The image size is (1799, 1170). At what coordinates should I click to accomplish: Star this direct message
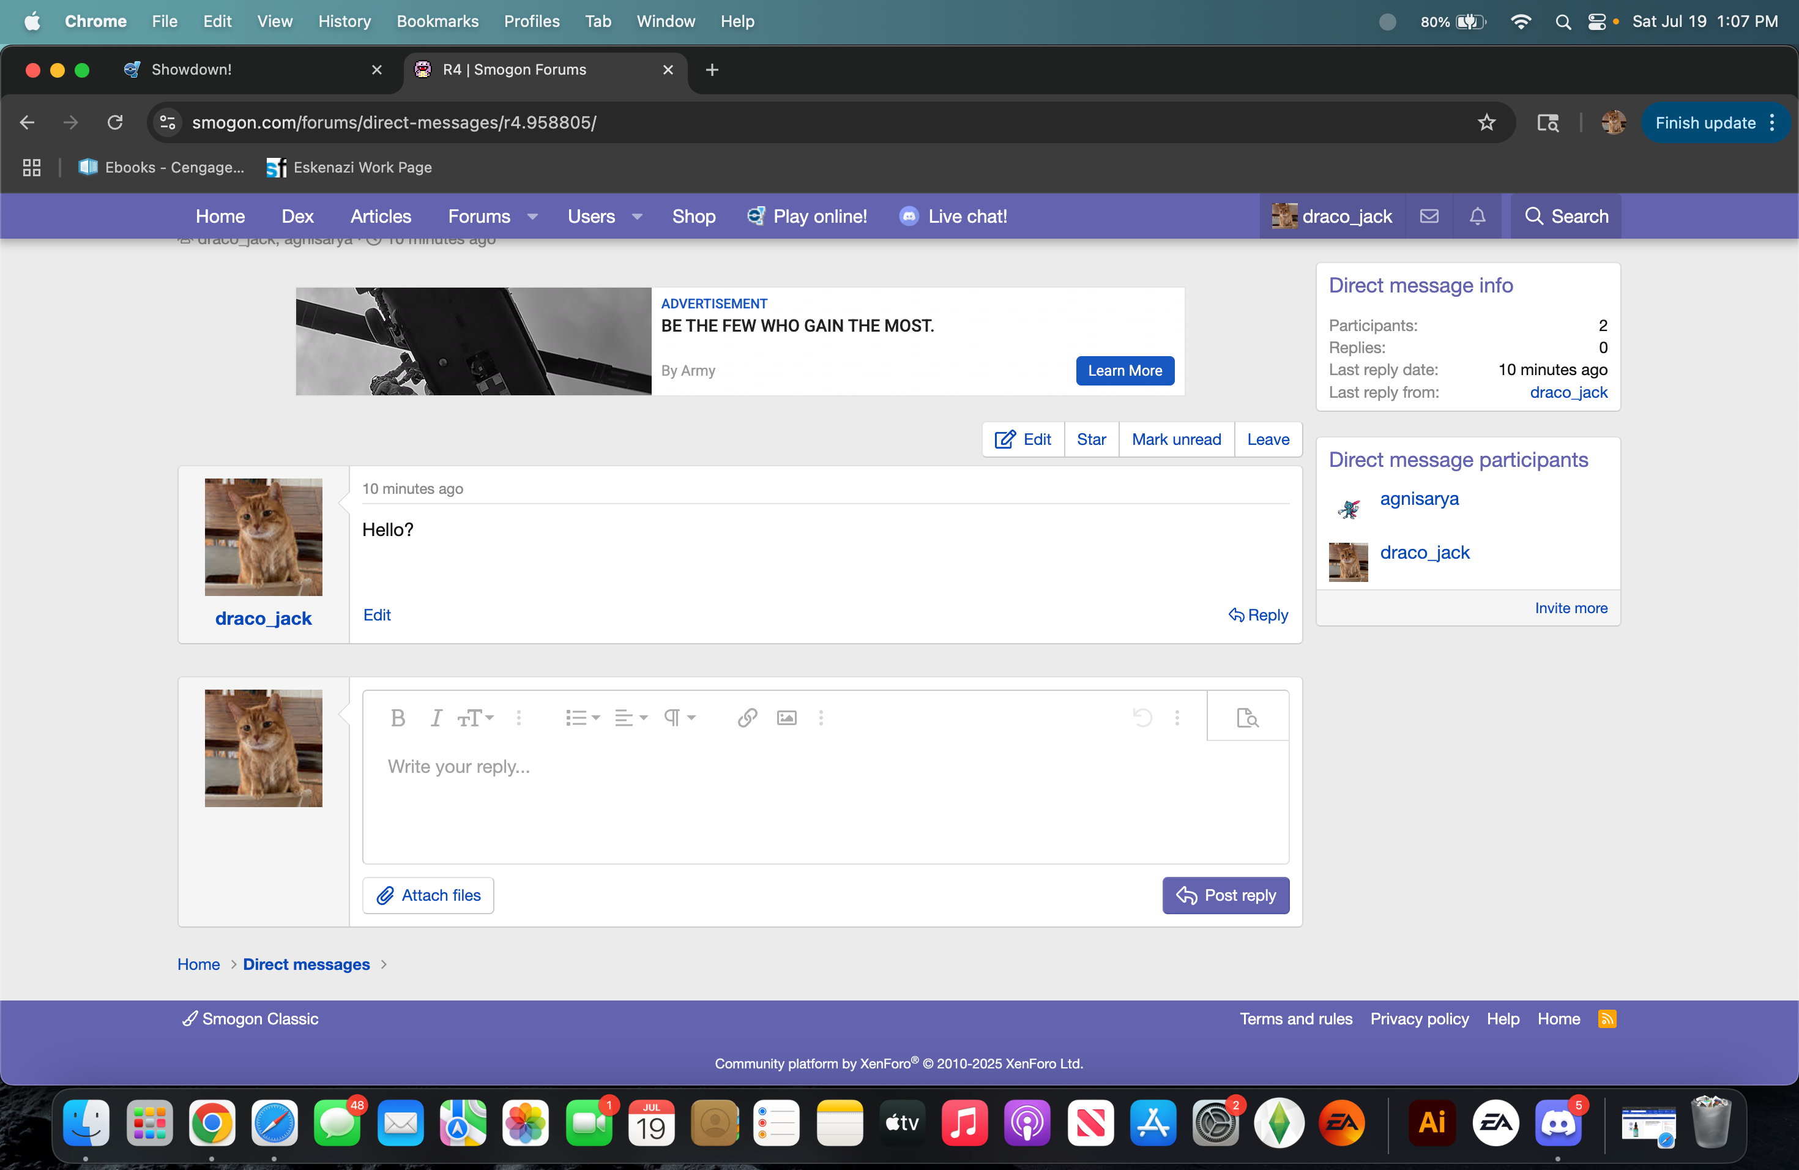click(x=1091, y=439)
